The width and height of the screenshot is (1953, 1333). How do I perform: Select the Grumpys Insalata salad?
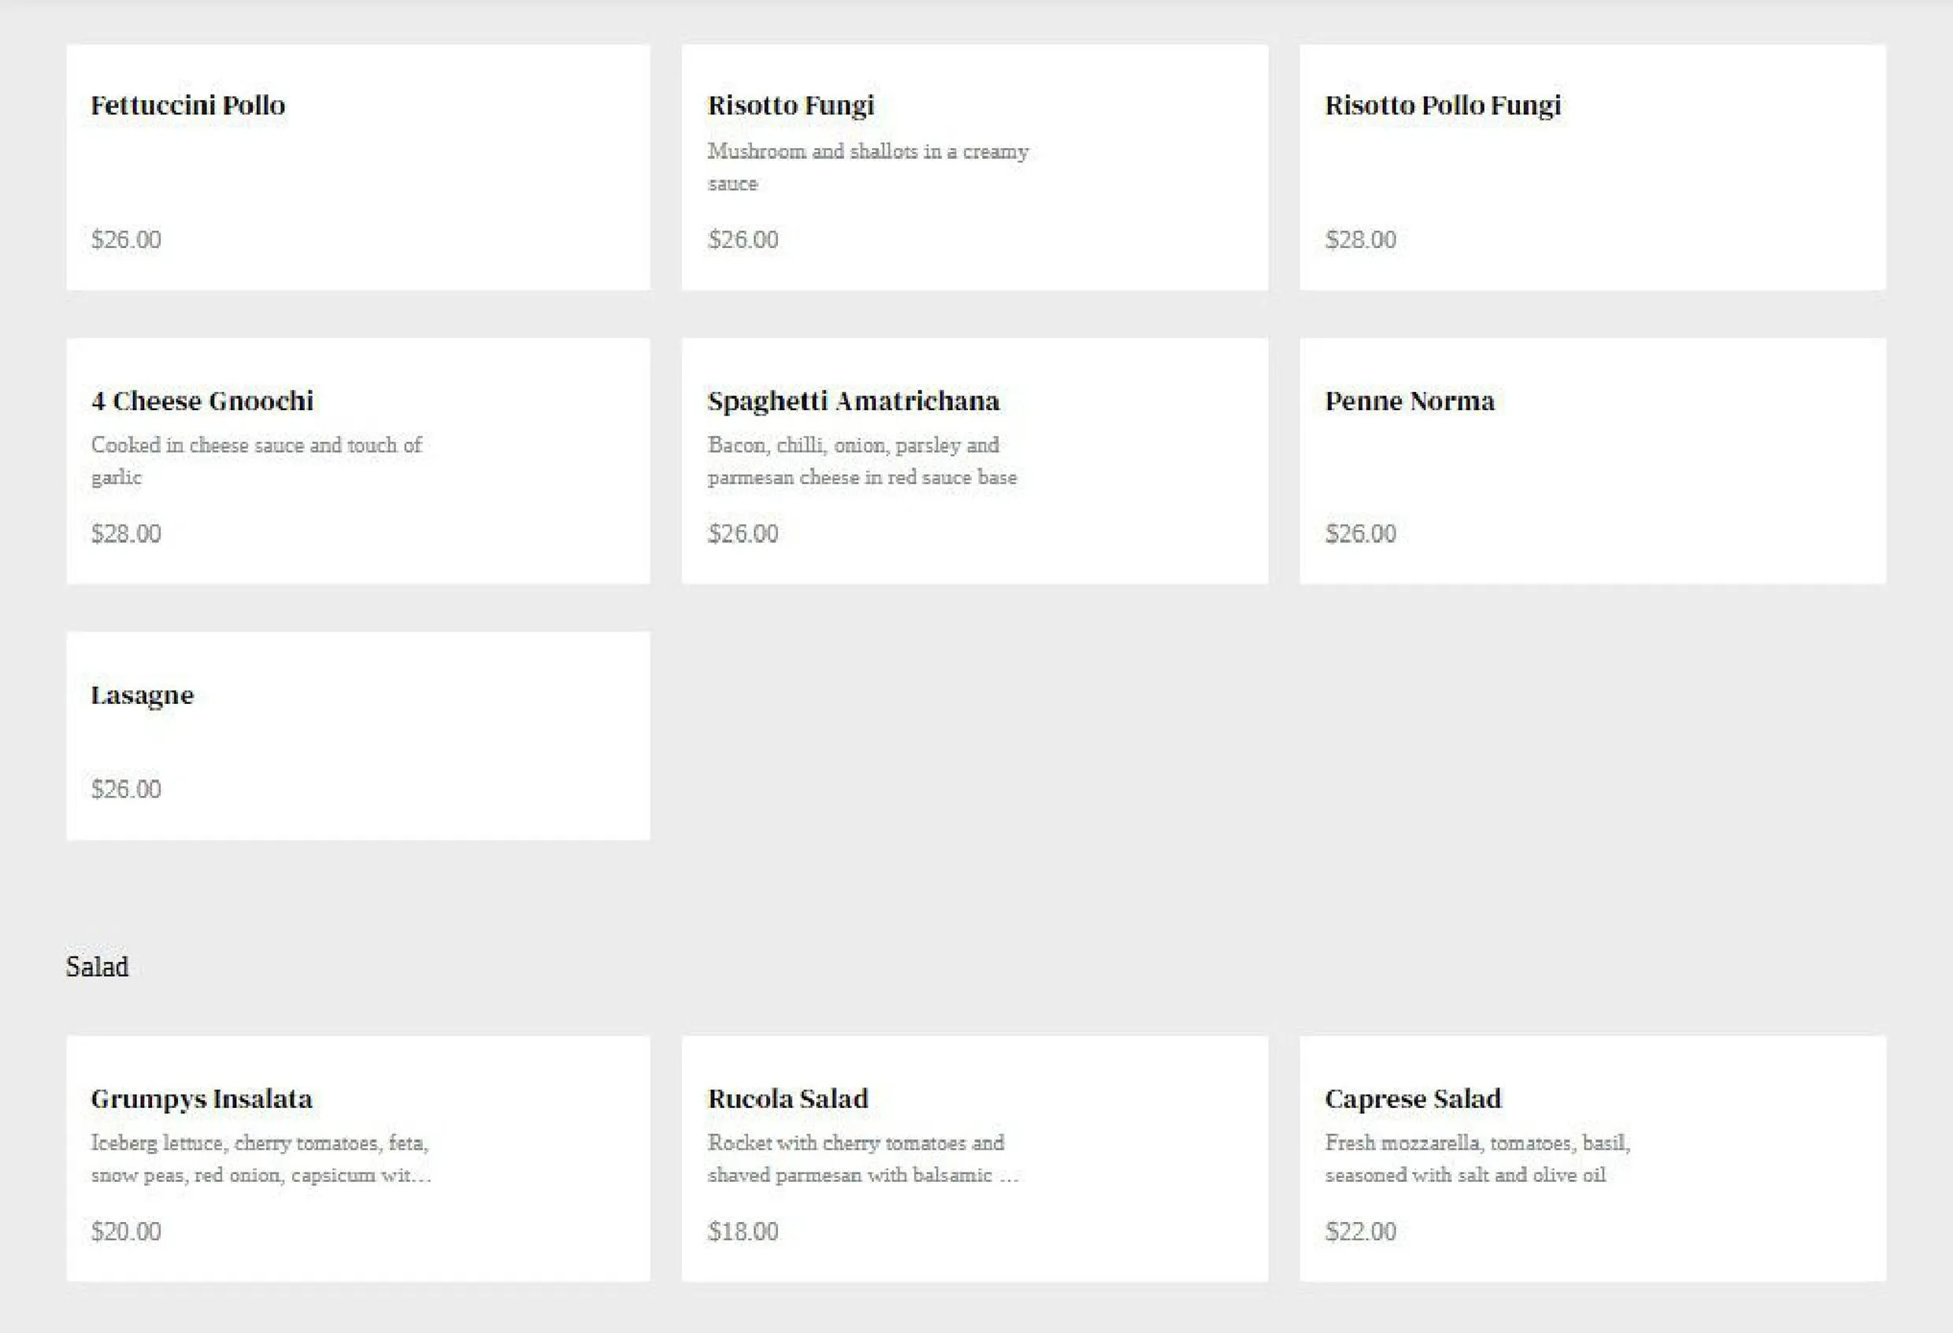358,1158
